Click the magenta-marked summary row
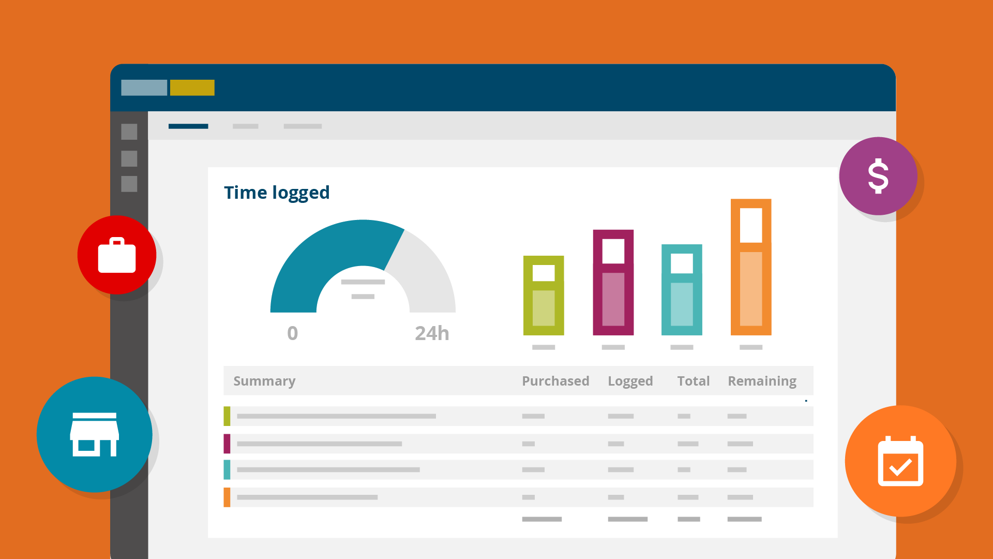 pos(517,444)
